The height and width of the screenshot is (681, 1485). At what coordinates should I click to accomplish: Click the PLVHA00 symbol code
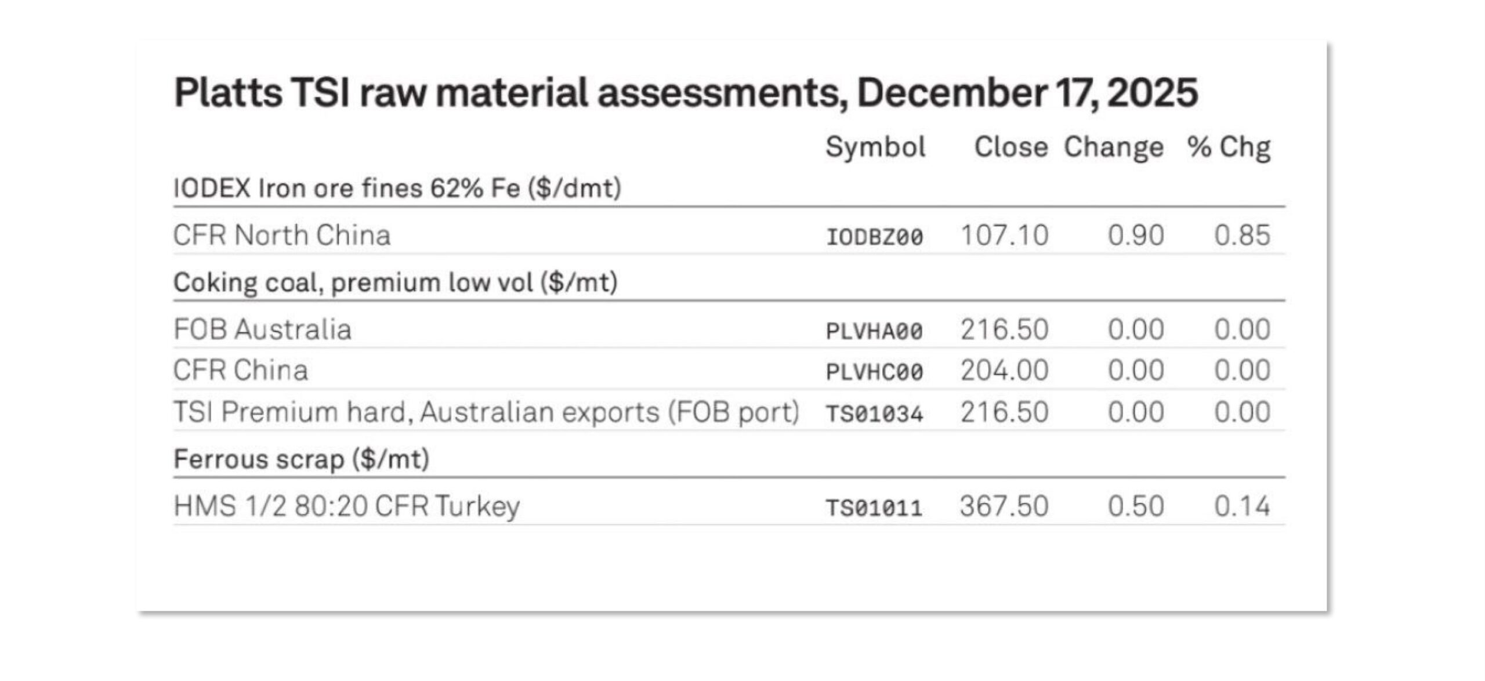click(x=874, y=331)
